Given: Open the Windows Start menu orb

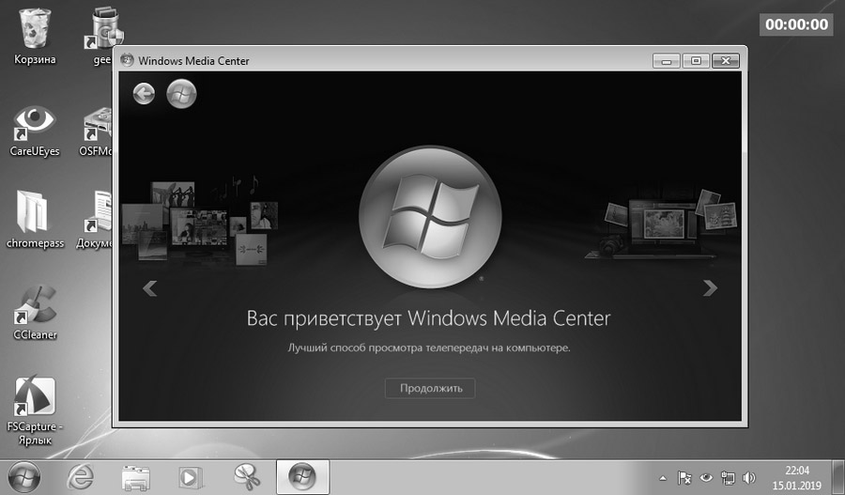Looking at the screenshot, I should [x=24, y=478].
